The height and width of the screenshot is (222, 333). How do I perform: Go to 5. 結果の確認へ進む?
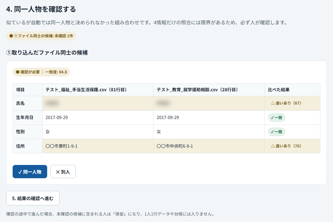33,198
